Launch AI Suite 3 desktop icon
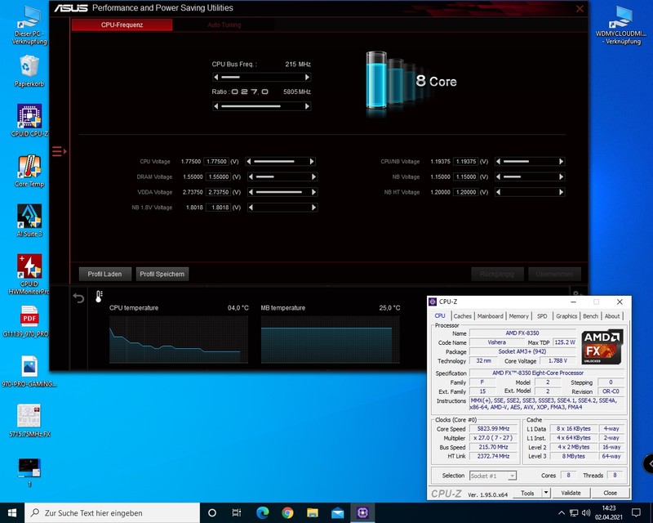 point(29,221)
